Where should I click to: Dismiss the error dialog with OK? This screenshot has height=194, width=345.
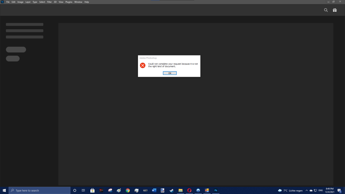click(170, 73)
